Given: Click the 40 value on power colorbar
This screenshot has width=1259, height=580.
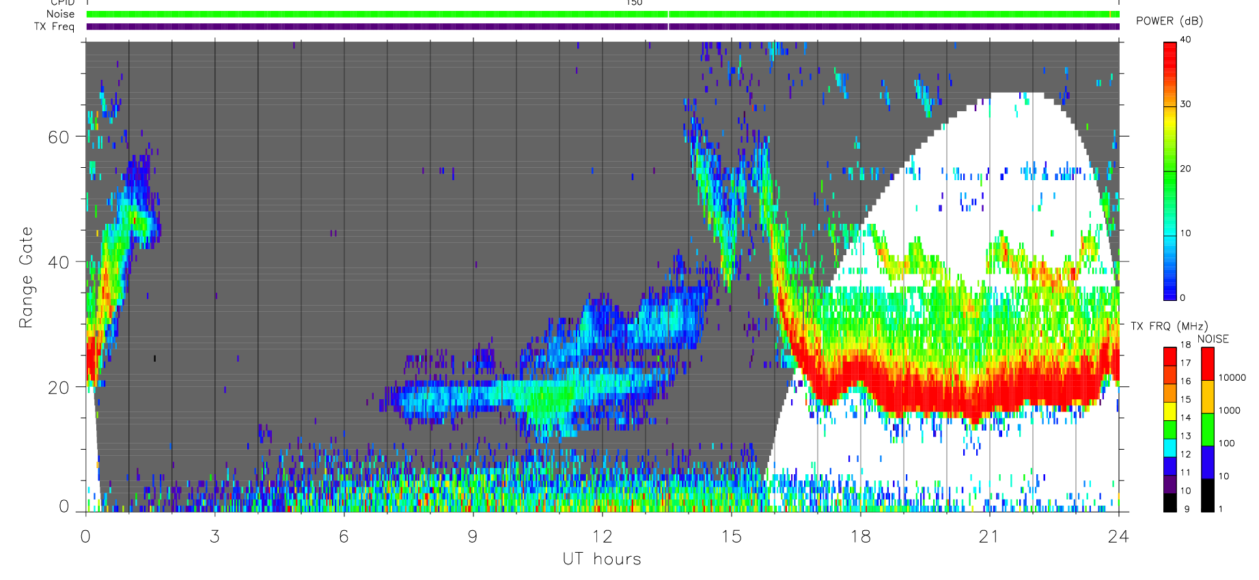Looking at the screenshot, I should 1185,40.
